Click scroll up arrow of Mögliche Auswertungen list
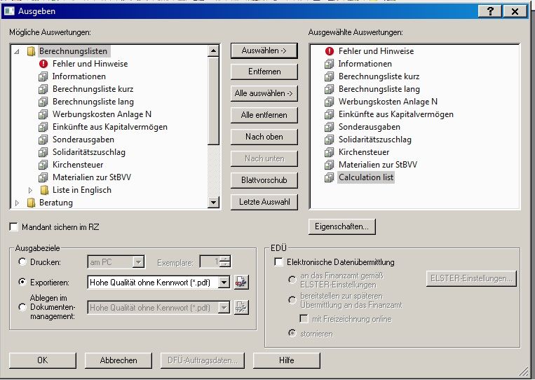Viewport: 535px width, 380px height. [213, 50]
